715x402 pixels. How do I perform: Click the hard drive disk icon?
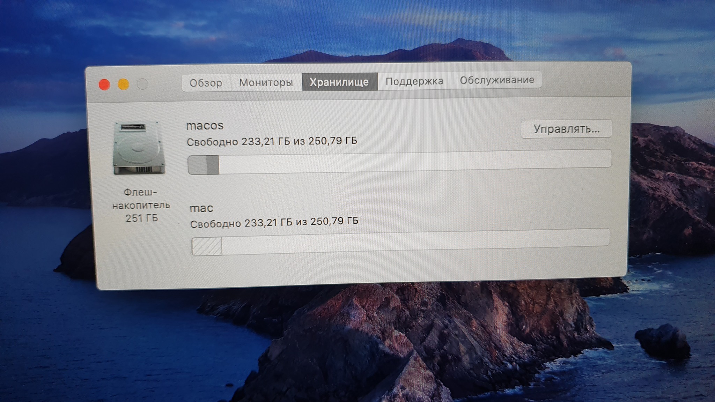[139, 148]
